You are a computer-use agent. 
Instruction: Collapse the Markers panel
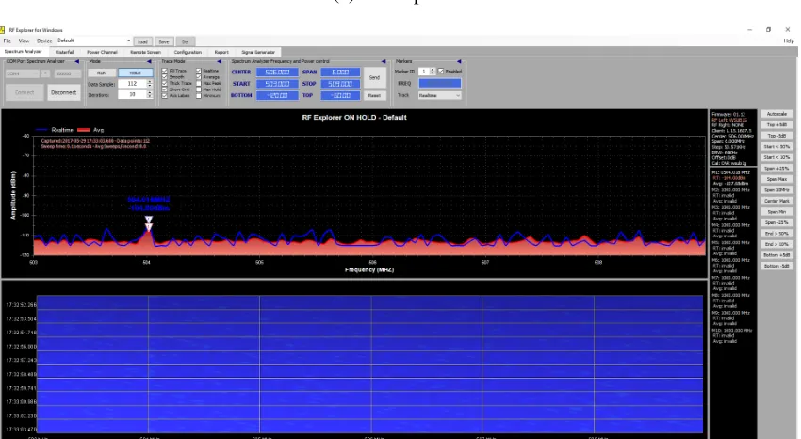point(459,61)
